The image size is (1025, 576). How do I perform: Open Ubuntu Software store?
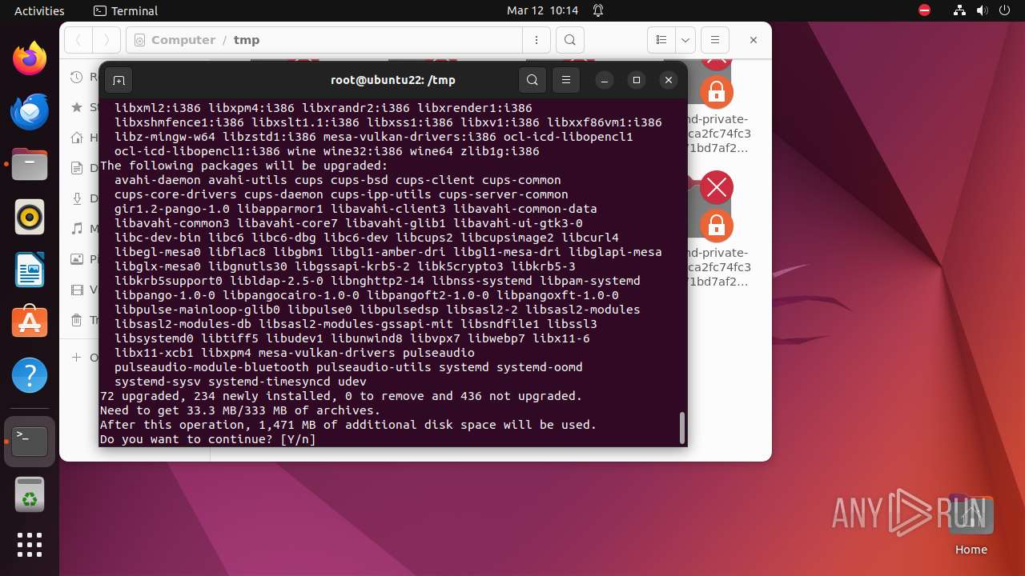pyautogui.click(x=30, y=322)
